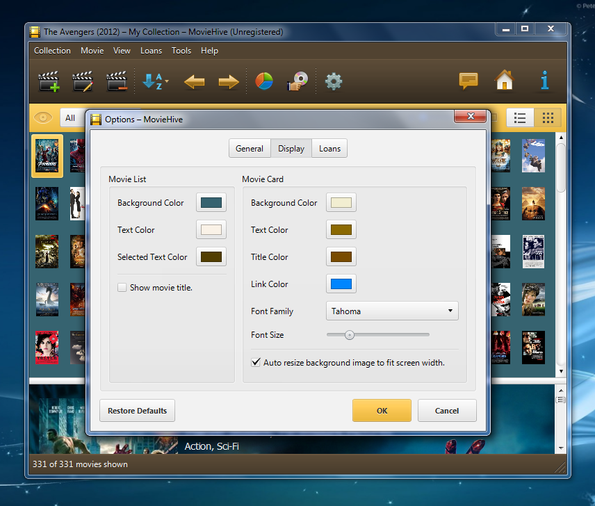The width and height of the screenshot is (595, 506).
Task: Switch to list view mode
Action: (x=520, y=118)
